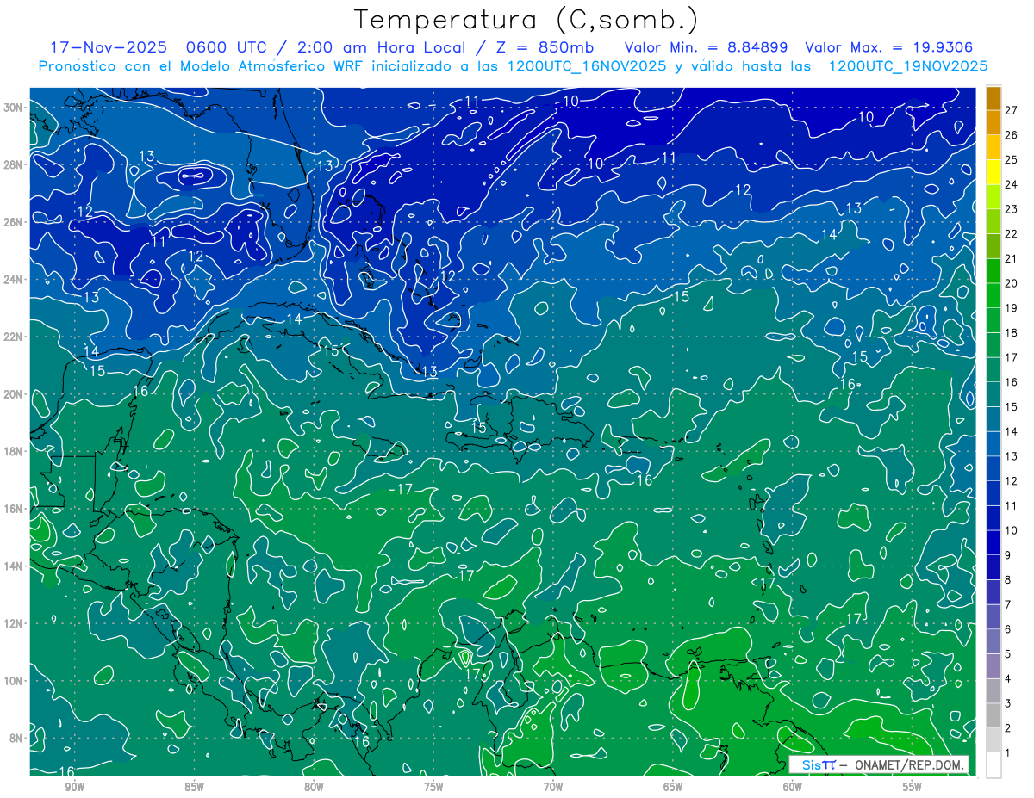1034x798 pixels.
Task: Click color scale tick label 14
Action: [1011, 431]
